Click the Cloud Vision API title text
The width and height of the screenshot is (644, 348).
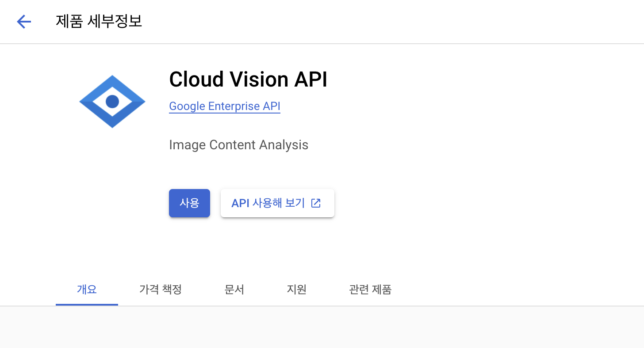[x=248, y=79]
